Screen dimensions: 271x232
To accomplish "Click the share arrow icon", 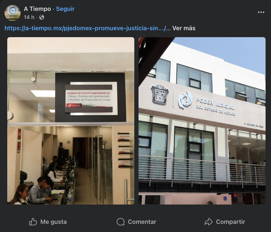I will pos(209,222).
